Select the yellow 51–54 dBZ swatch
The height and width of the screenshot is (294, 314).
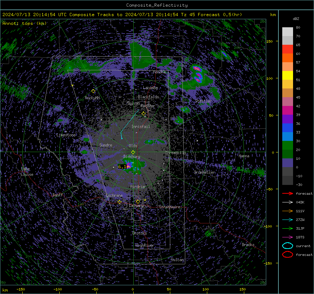287,76
